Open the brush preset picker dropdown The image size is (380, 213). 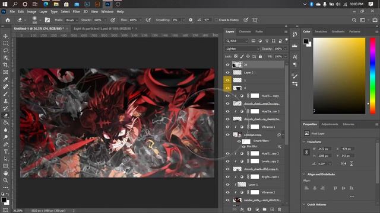click(x=40, y=20)
